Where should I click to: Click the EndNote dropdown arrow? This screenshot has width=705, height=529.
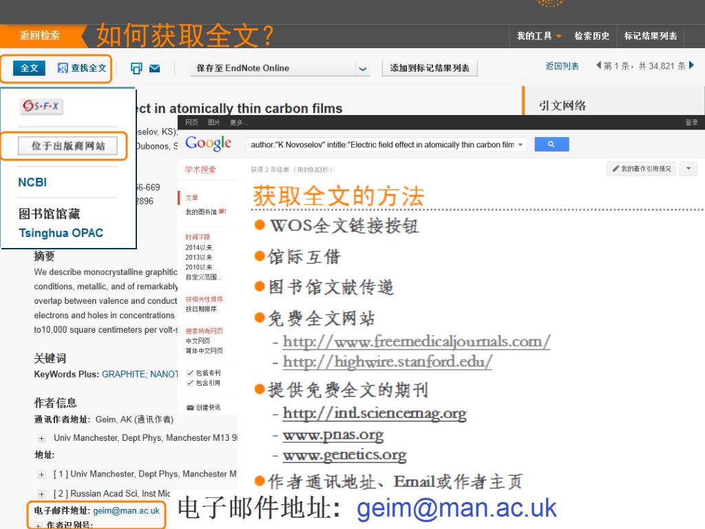363,69
